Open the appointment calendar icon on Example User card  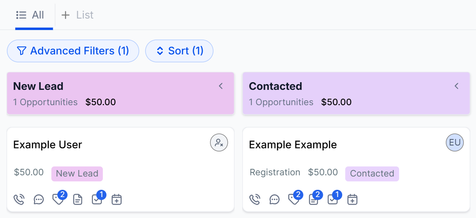(117, 199)
